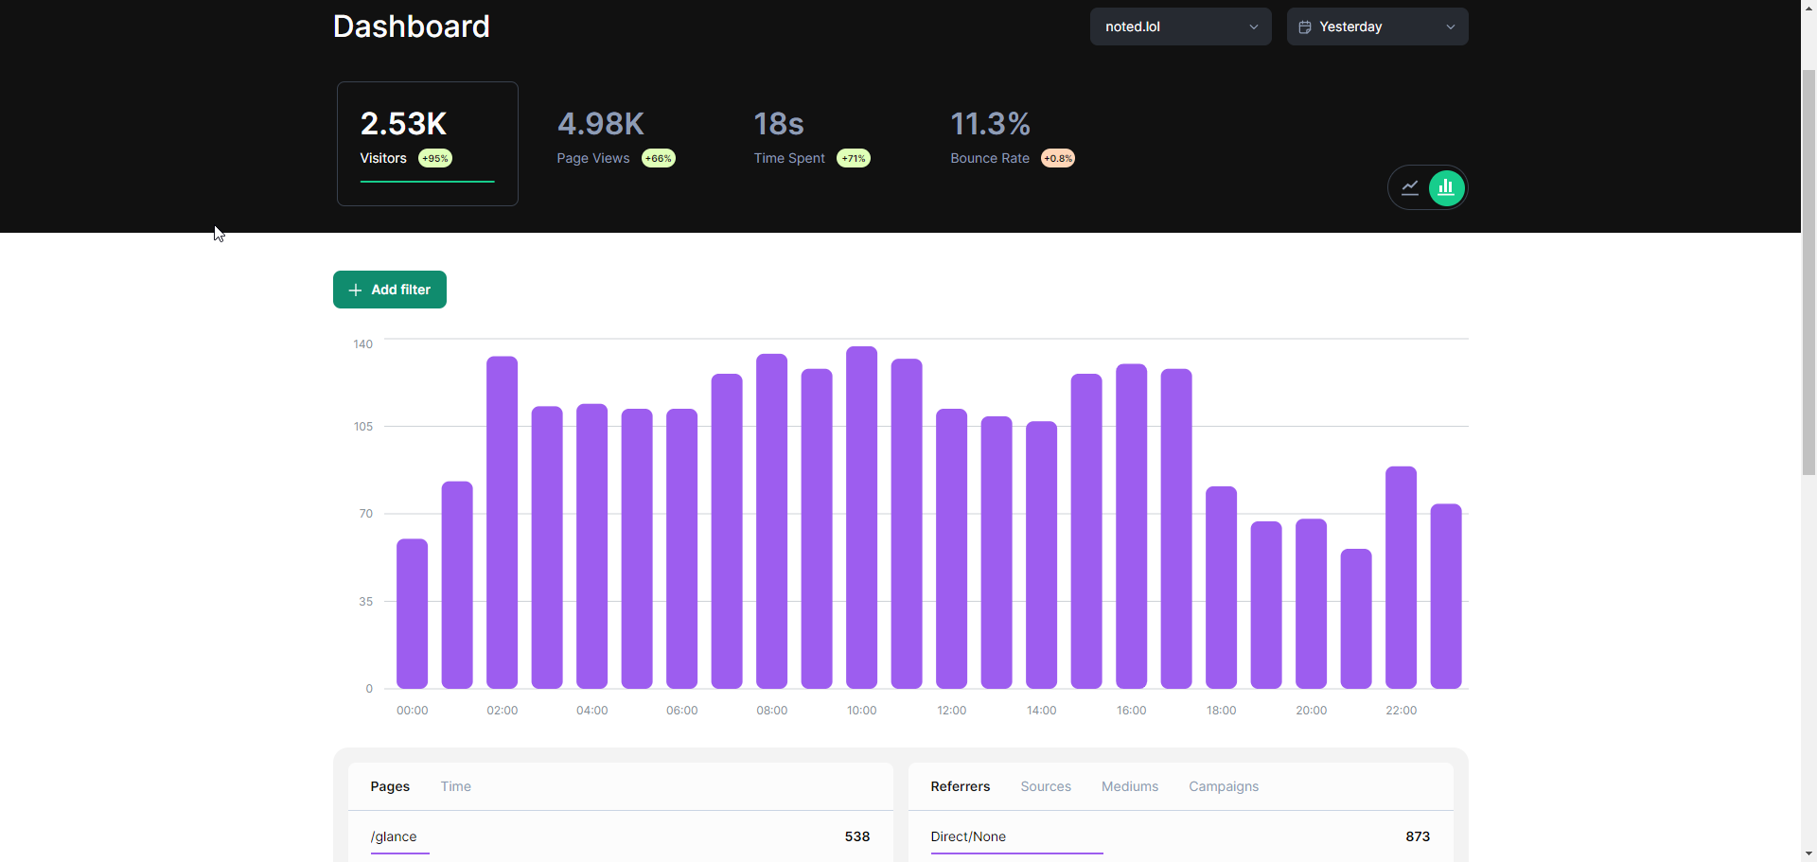Click the plus icon in Add filter
Viewport: 1817px width, 862px height.
356,290
